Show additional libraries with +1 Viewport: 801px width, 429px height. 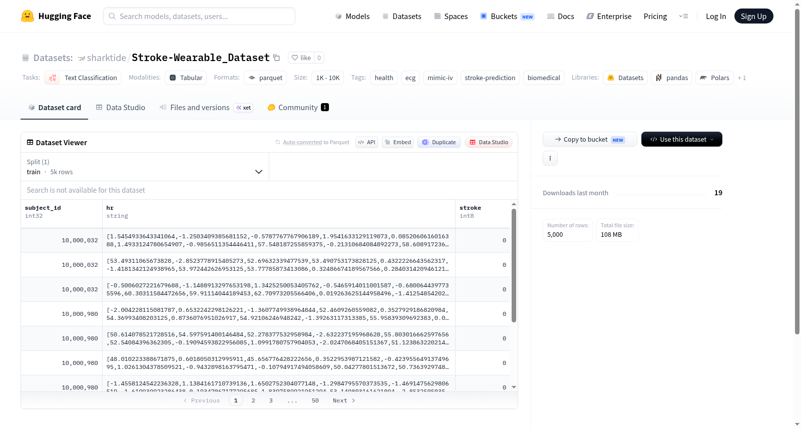click(x=742, y=78)
